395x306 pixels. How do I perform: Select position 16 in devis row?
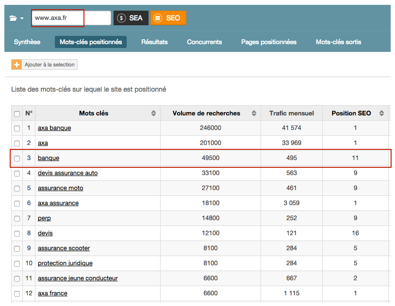(355, 233)
